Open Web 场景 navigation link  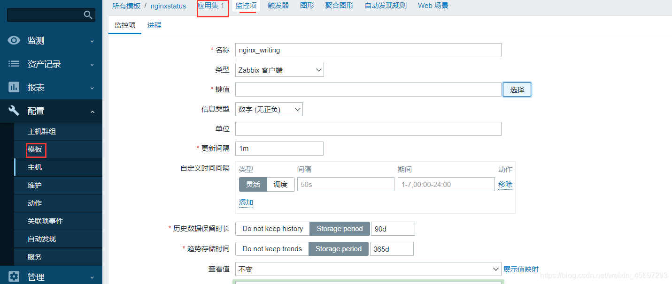(x=433, y=6)
